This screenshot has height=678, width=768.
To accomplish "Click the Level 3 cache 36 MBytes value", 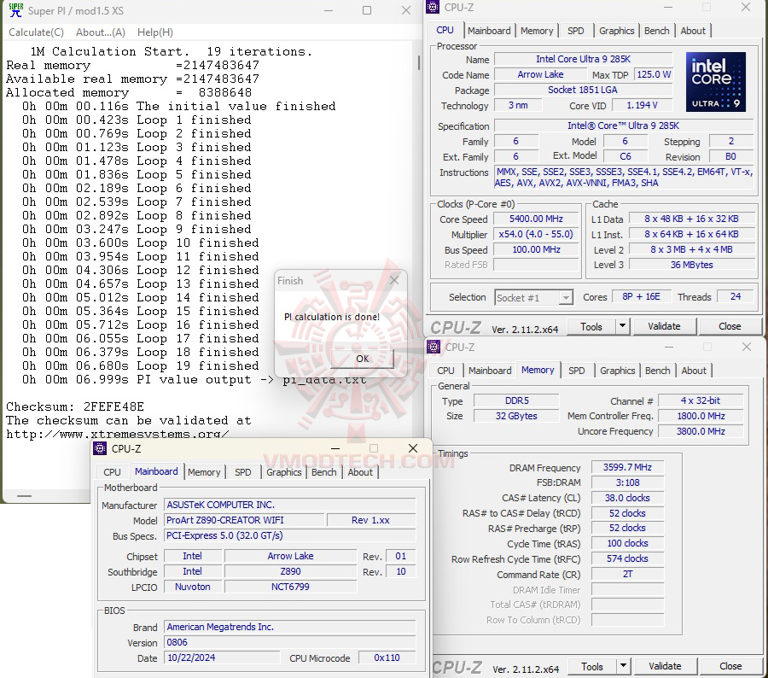I will click(x=691, y=265).
